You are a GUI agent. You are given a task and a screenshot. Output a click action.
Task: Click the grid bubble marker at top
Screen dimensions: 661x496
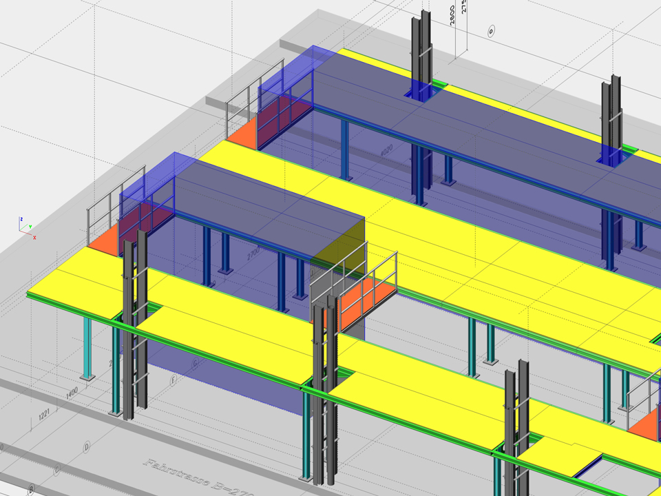tap(492, 31)
